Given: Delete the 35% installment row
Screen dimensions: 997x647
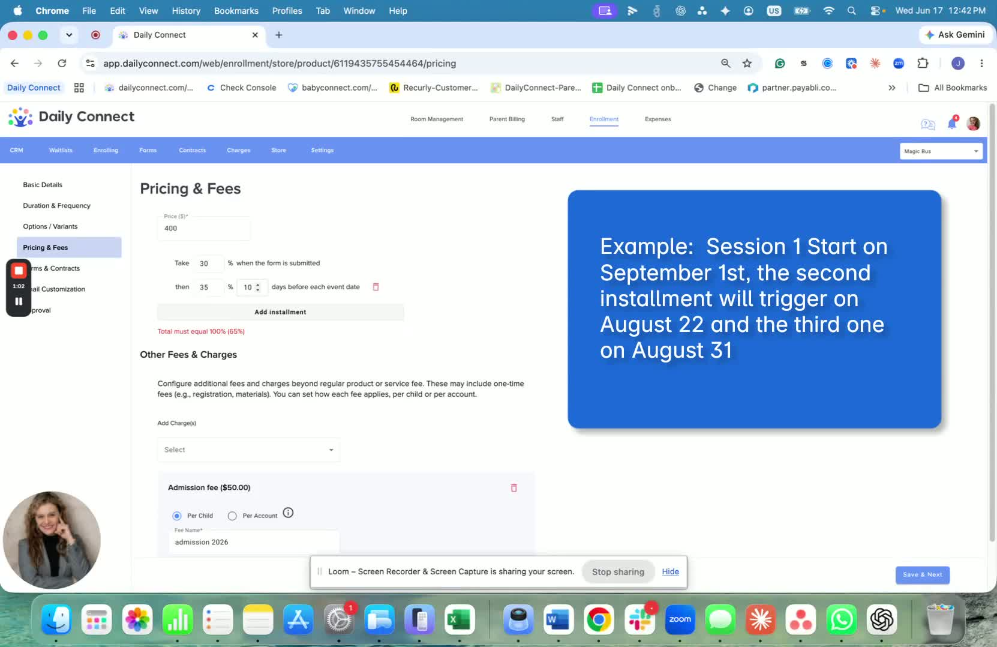Looking at the screenshot, I should pyautogui.click(x=376, y=287).
